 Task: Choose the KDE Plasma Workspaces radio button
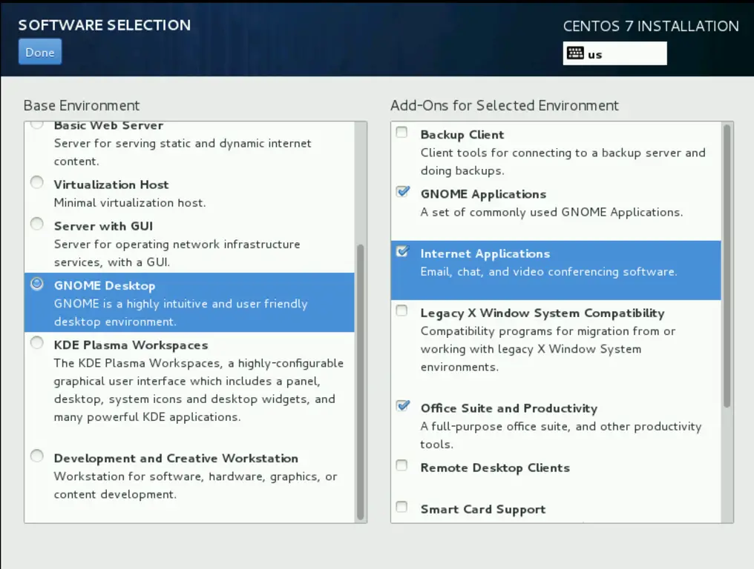click(37, 343)
